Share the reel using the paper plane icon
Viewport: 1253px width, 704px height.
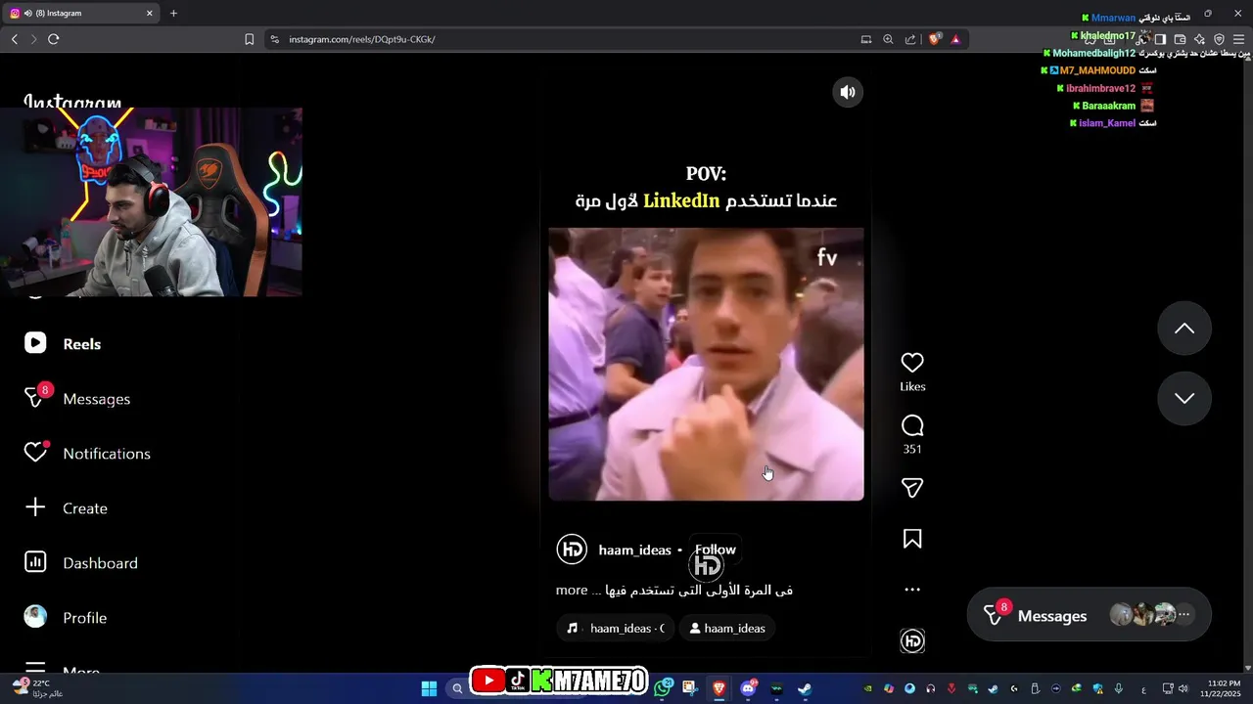(912, 488)
